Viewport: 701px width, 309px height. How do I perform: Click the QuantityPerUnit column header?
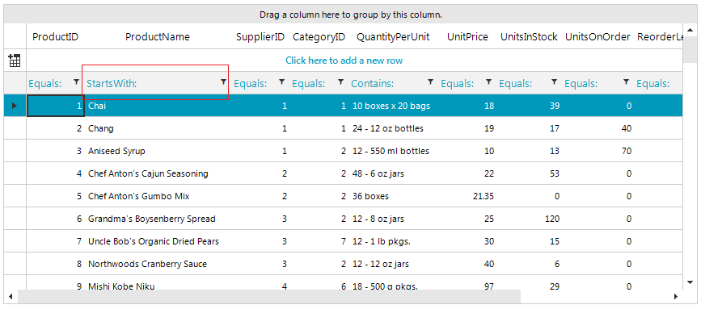pyautogui.click(x=393, y=37)
